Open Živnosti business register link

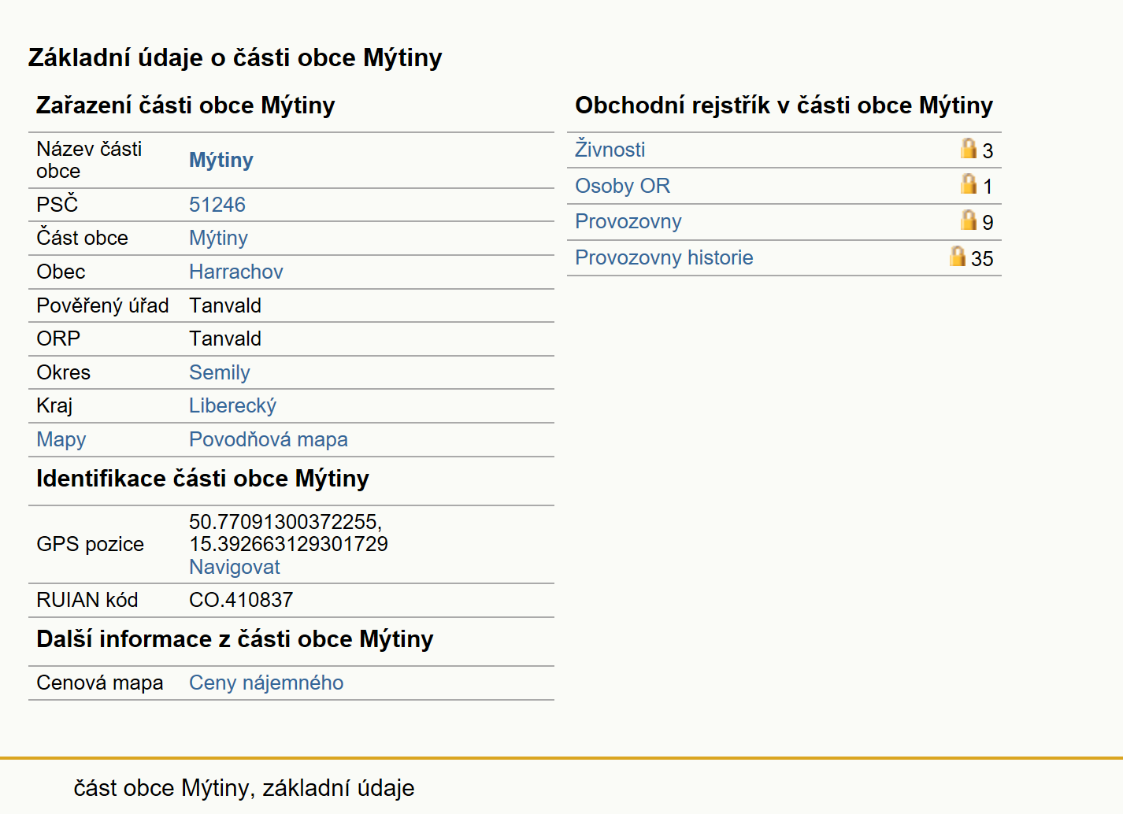[610, 149]
